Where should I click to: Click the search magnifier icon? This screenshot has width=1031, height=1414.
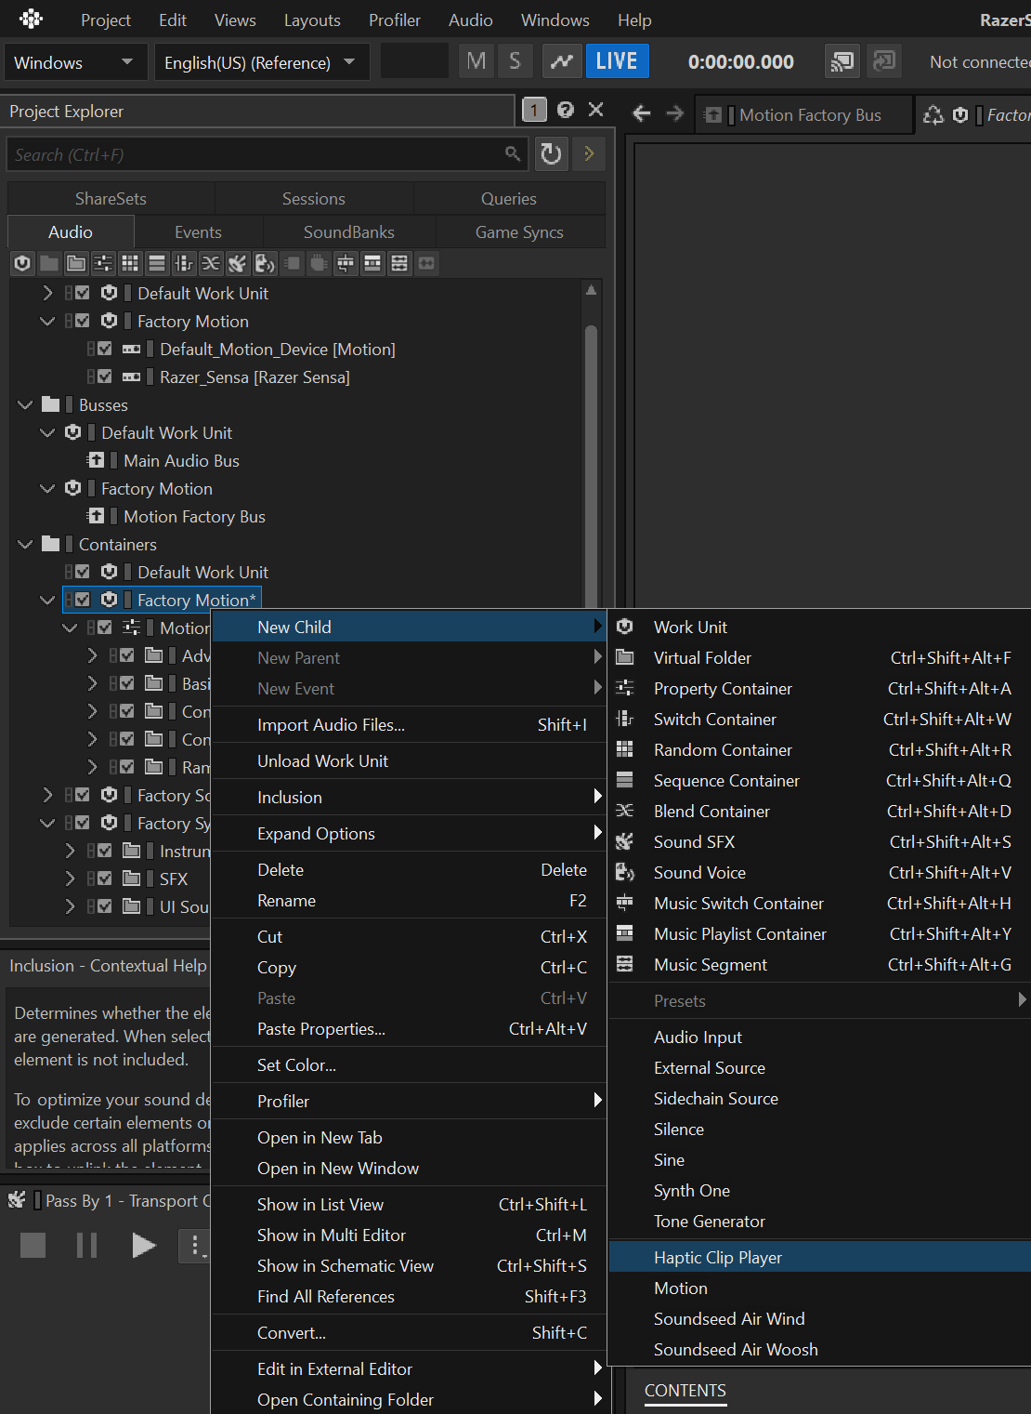coord(513,153)
